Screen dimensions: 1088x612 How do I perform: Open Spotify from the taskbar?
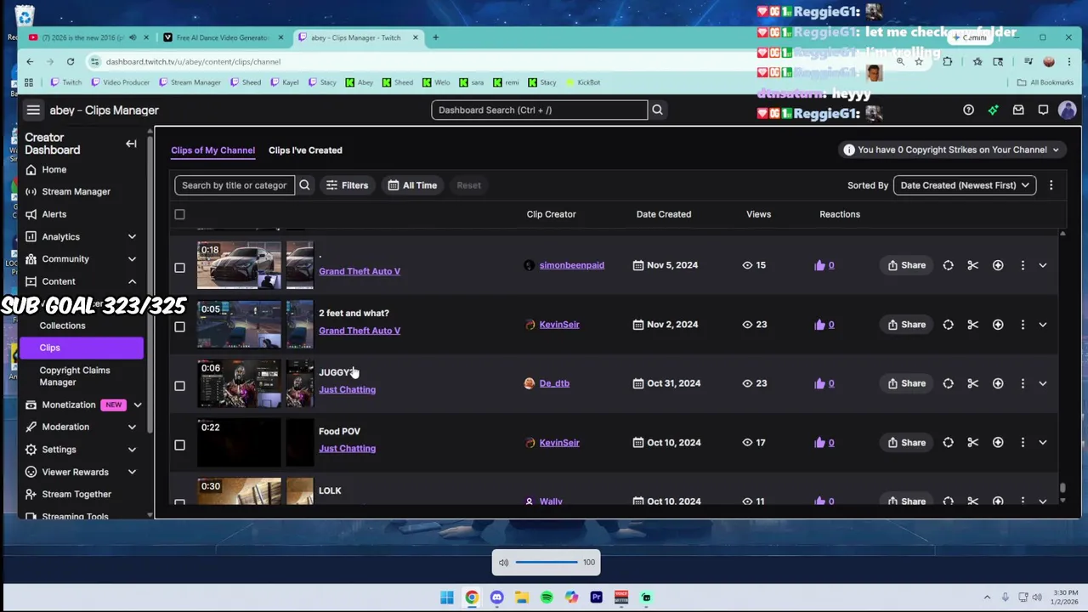click(547, 598)
